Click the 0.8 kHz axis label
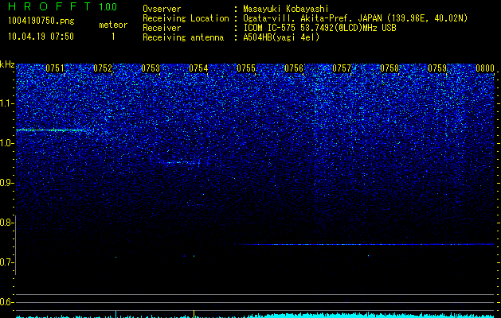The image size is (501, 318). tap(6, 223)
